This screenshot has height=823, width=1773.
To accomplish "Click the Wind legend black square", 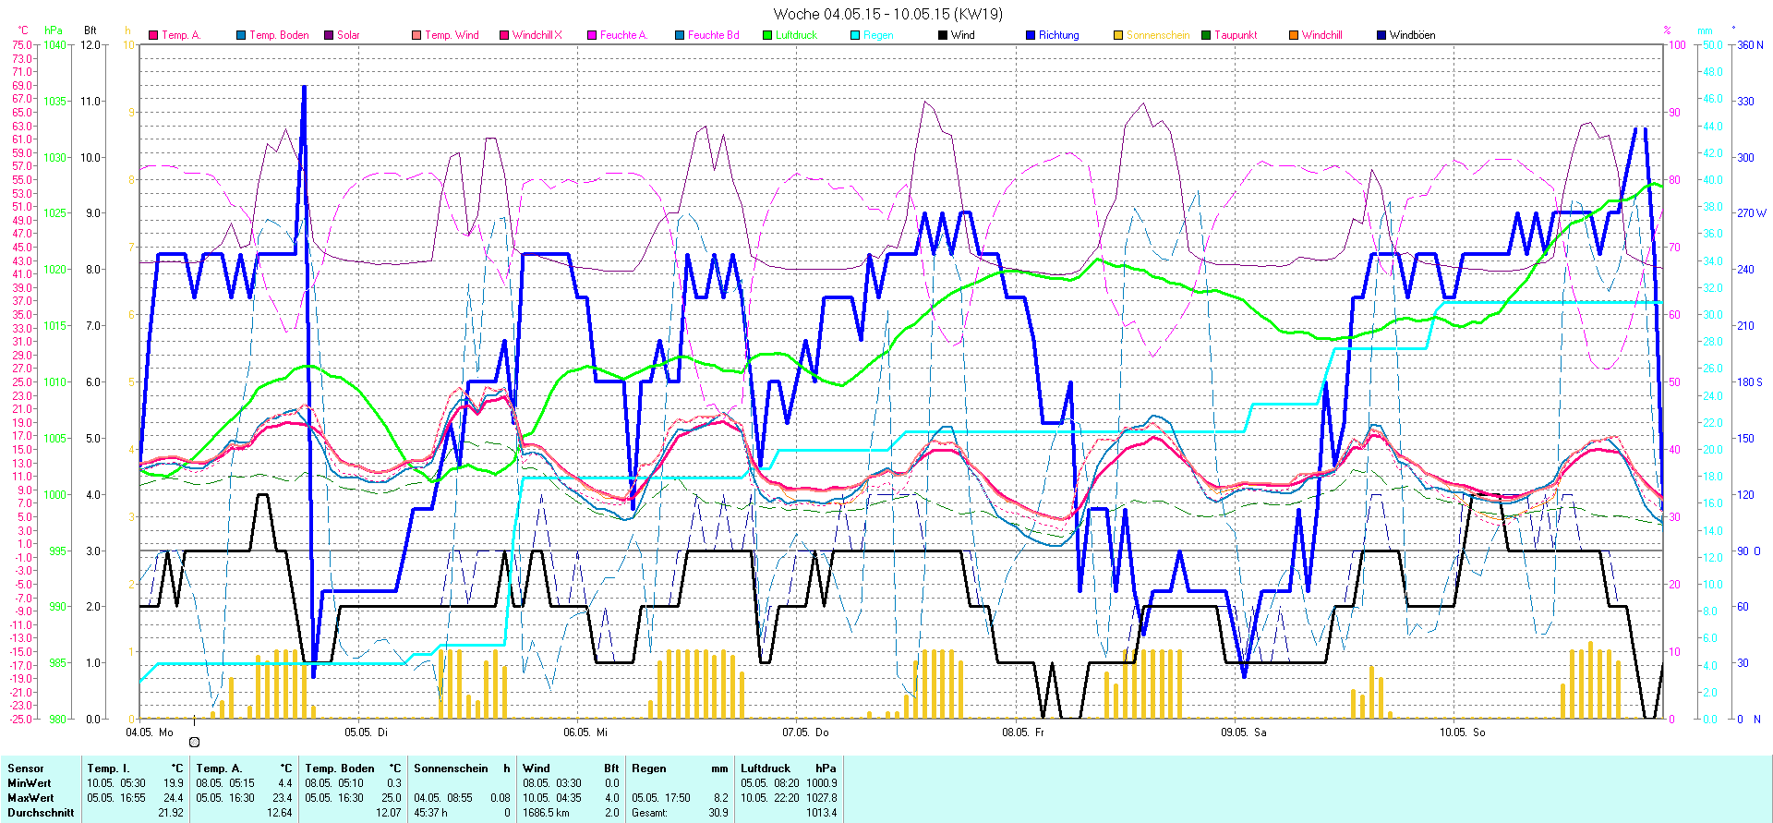I will pyautogui.click(x=943, y=35).
